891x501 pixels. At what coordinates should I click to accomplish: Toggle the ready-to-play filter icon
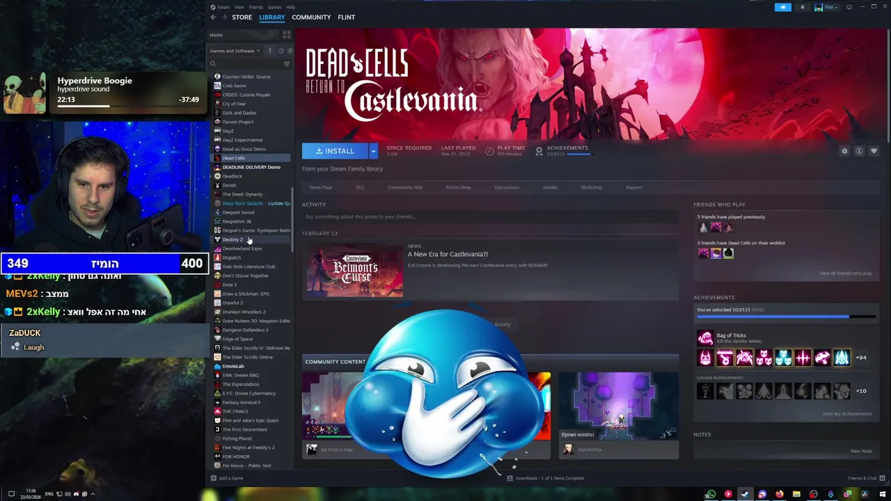click(290, 51)
